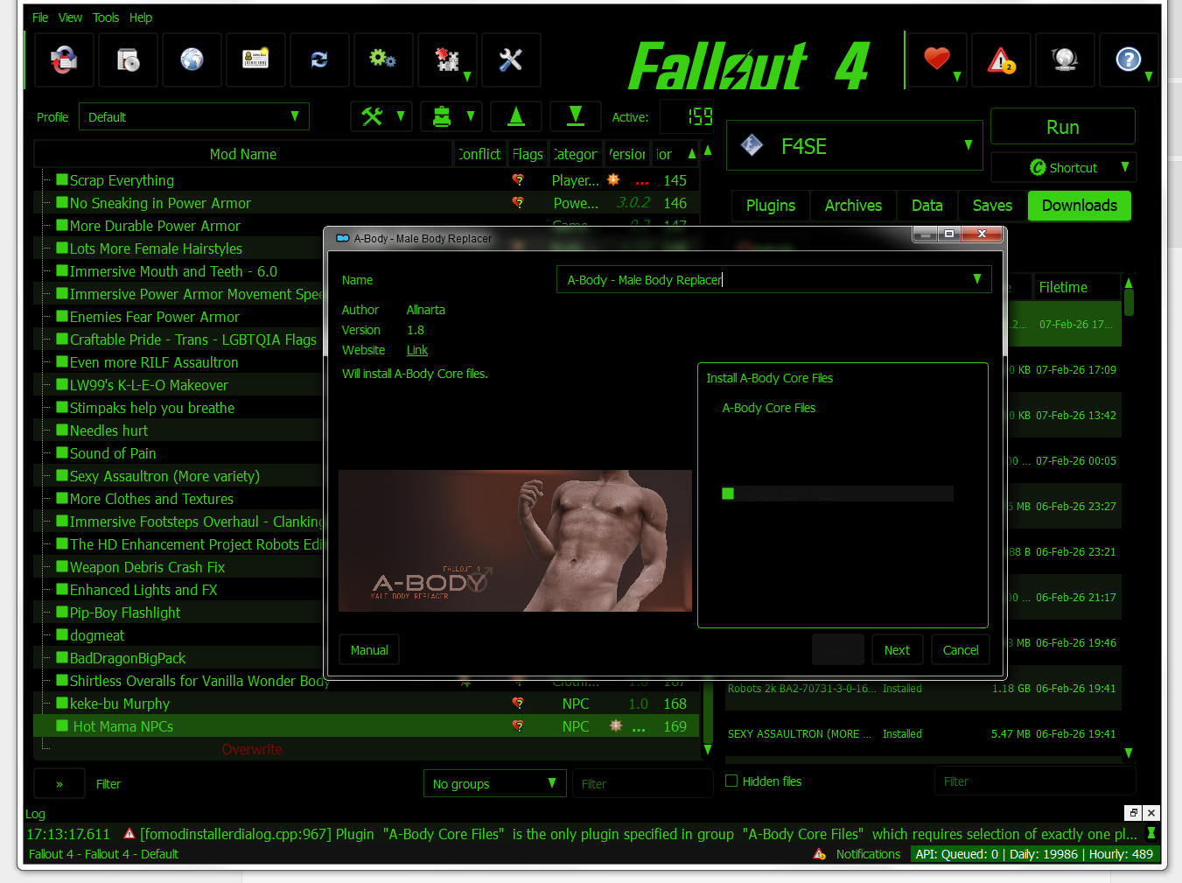The image size is (1182, 883).
Task: Click the Manual button in the installer
Action: (369, 650)
